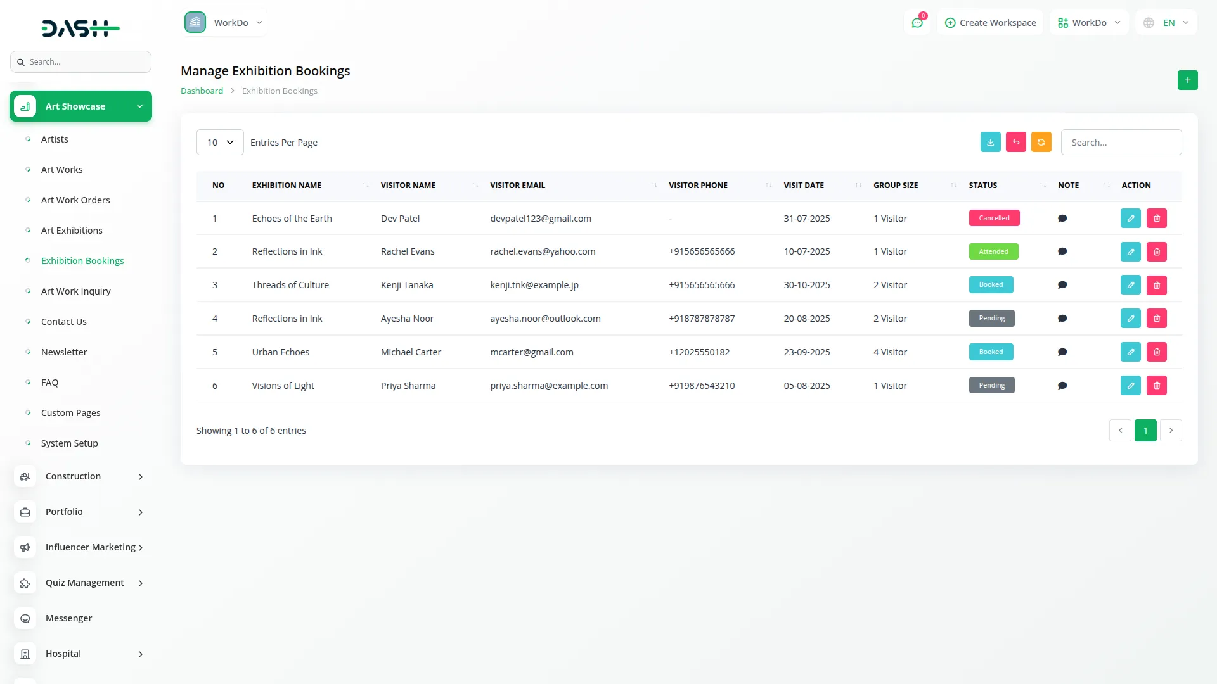Open the entries per page dropdown
The image size is (1217, 684).
pyautogui.click(x=219, y=142)
